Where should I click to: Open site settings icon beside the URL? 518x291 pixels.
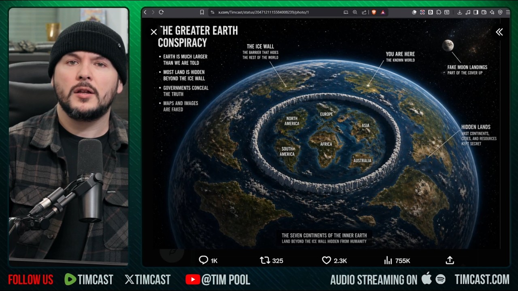click(212, 12)
